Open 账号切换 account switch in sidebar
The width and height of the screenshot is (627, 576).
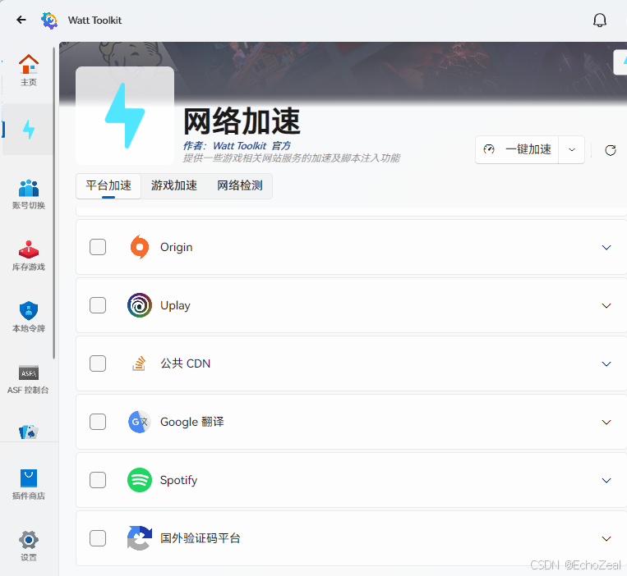(x=29, y=194)
